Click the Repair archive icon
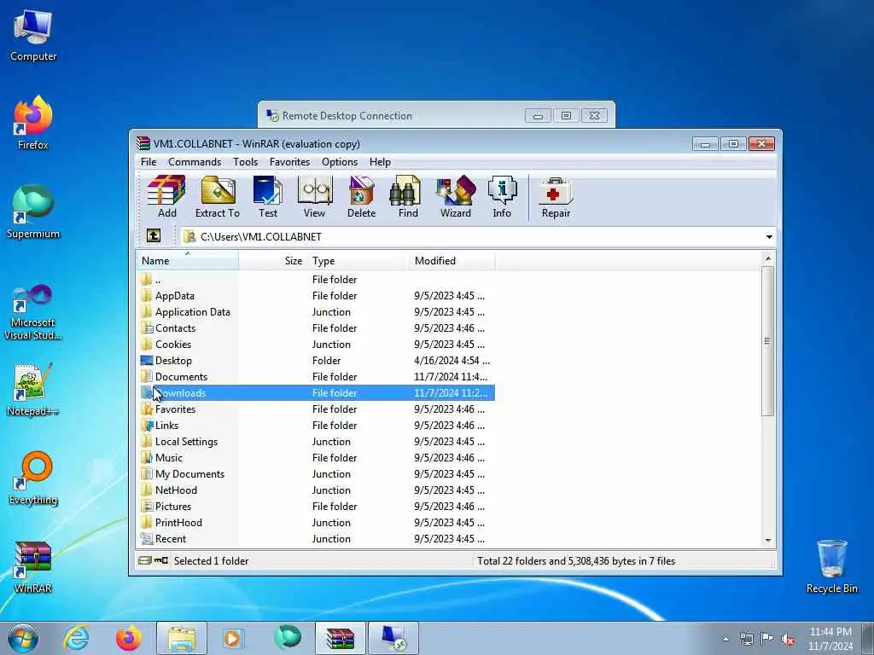 coord(556,197)
